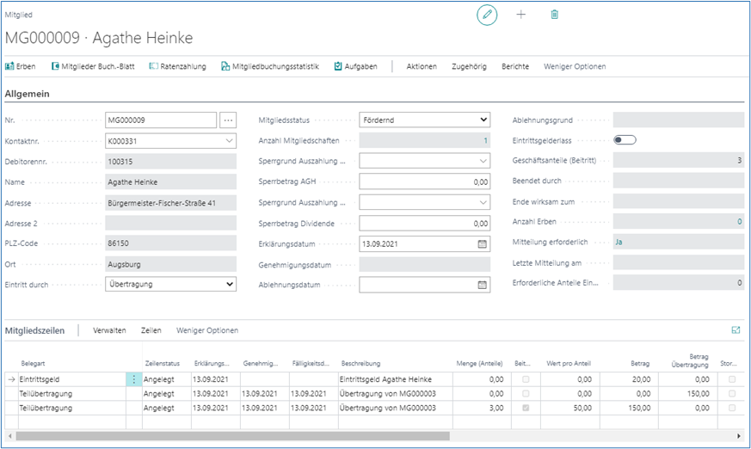This screenshot has height=449, width=751.
Task: Click the edit pencil icon
Action: point(487,15)
